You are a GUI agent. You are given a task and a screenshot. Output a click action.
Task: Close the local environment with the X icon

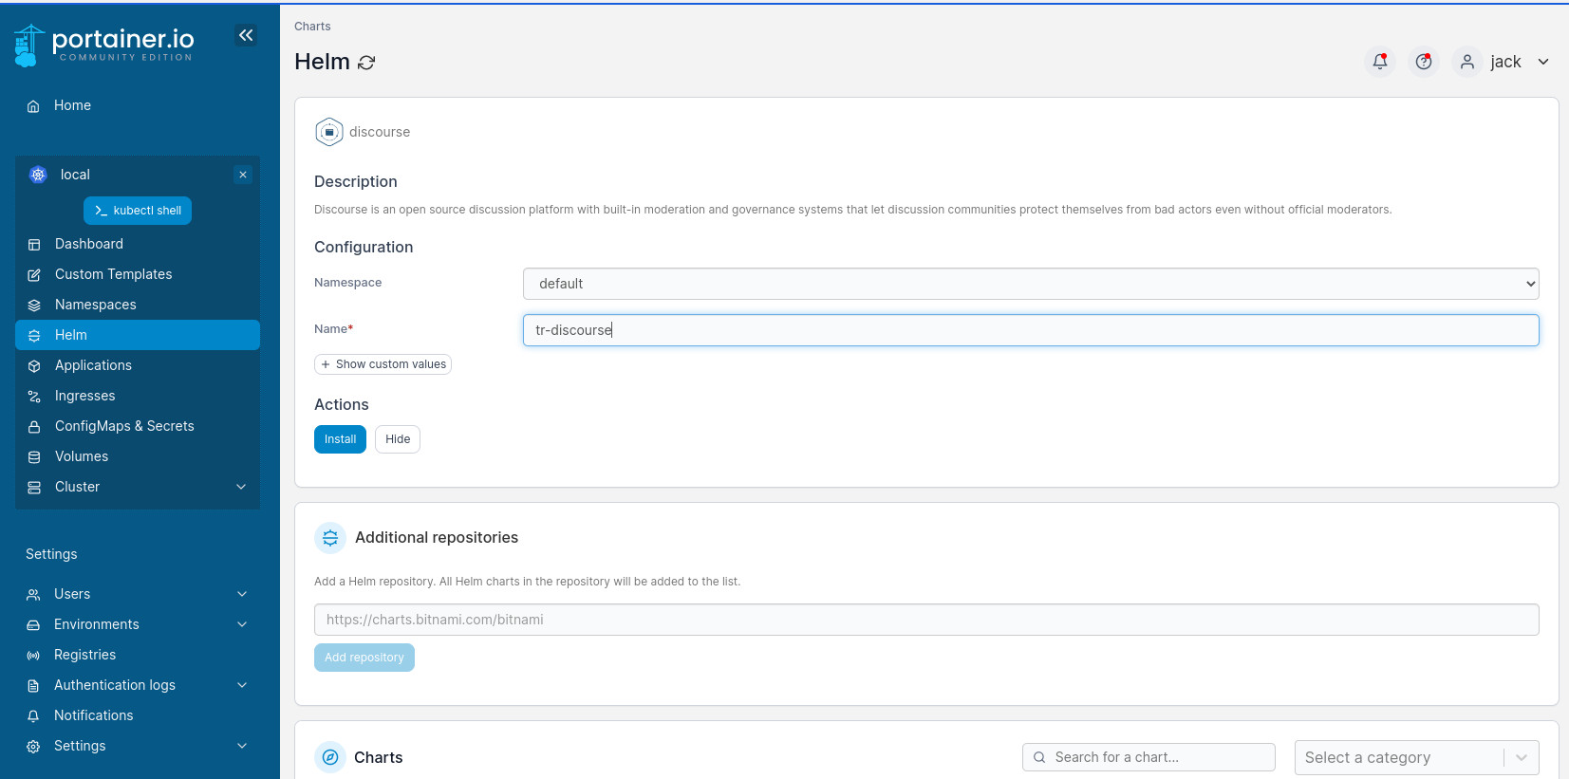click(x=243, y=175)
